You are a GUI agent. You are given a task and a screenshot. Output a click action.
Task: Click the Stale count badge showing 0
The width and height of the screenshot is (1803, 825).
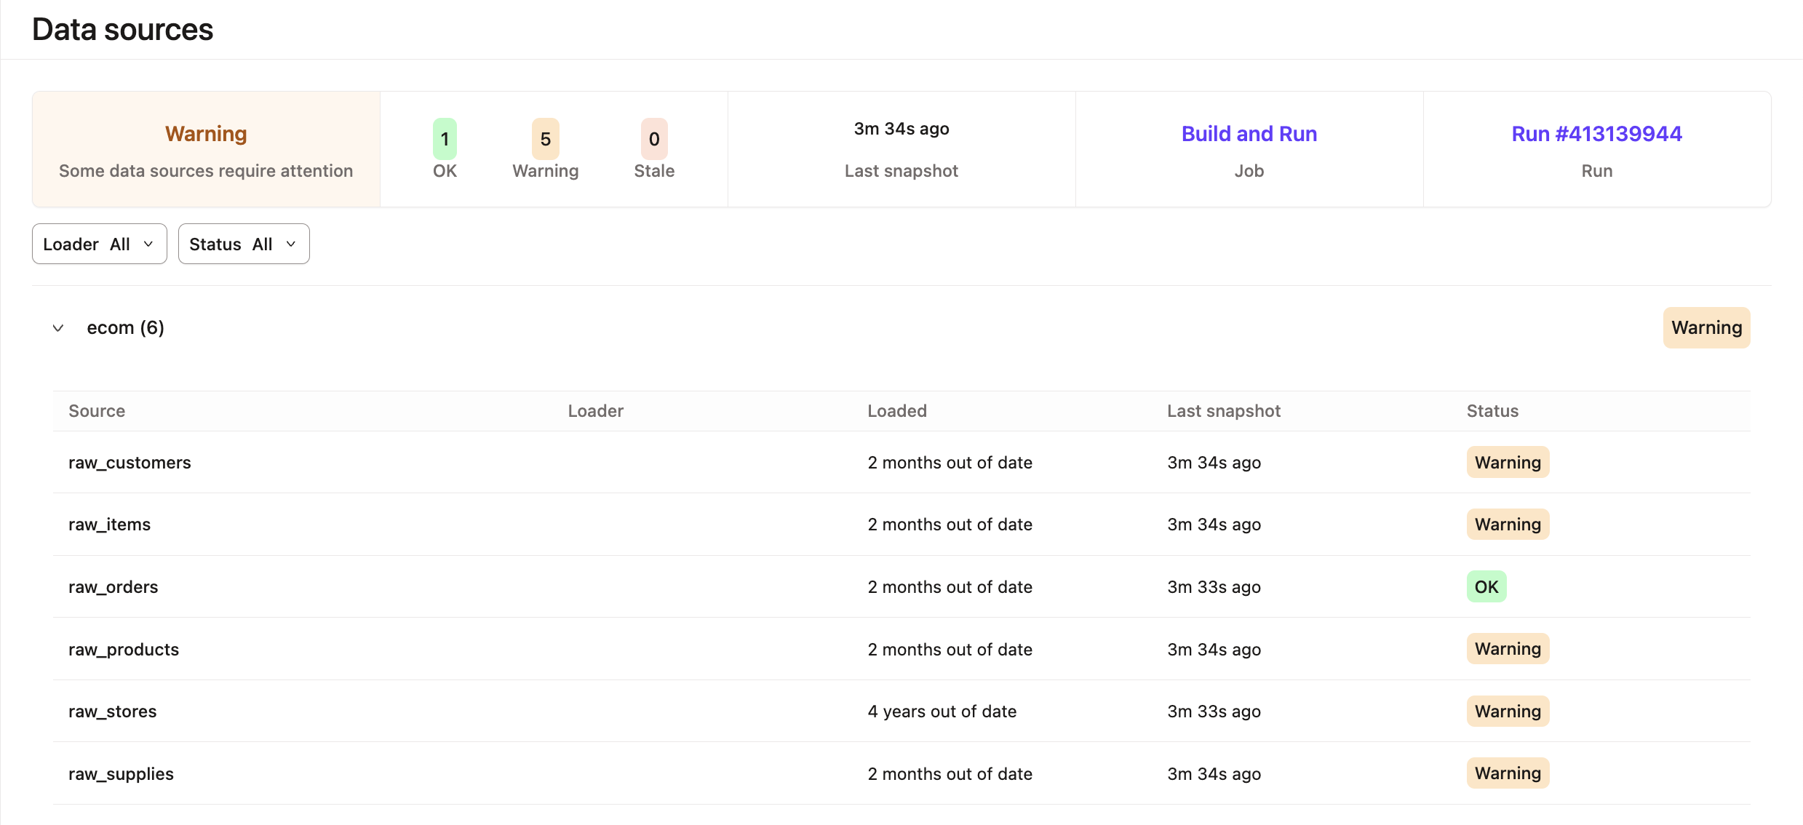653,139
